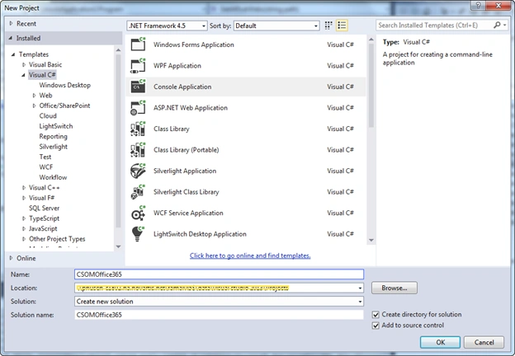Expand the TypeScript node arrow
Viewport: 515px width, 356px height.
pyautogui.click(x=24, y=218)
